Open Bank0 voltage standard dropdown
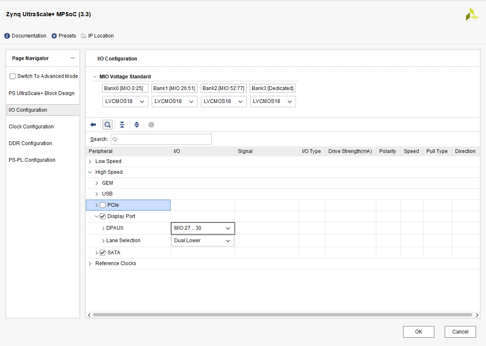The width and height of the screenshot is (486, 346). click(125, 101)
